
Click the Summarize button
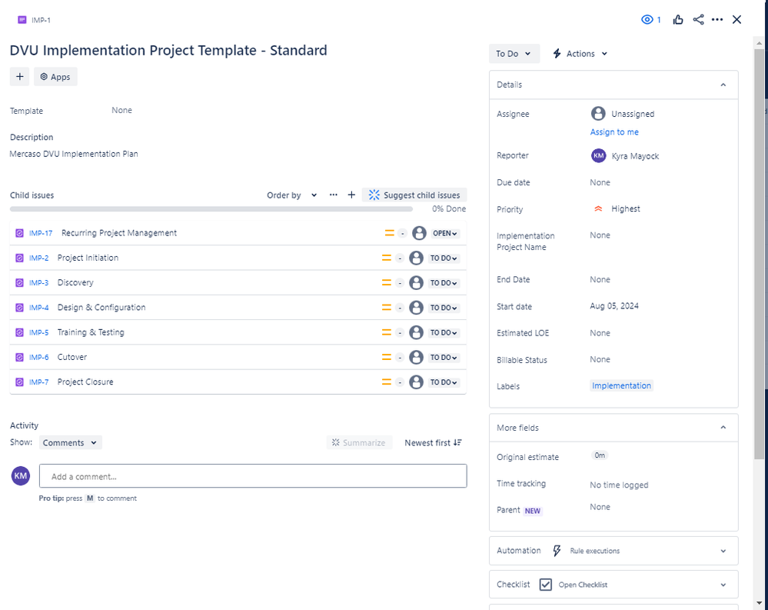[x=359, y=443]
